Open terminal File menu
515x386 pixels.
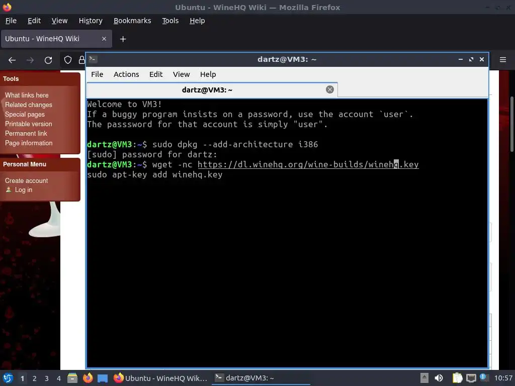pos(97,74)
